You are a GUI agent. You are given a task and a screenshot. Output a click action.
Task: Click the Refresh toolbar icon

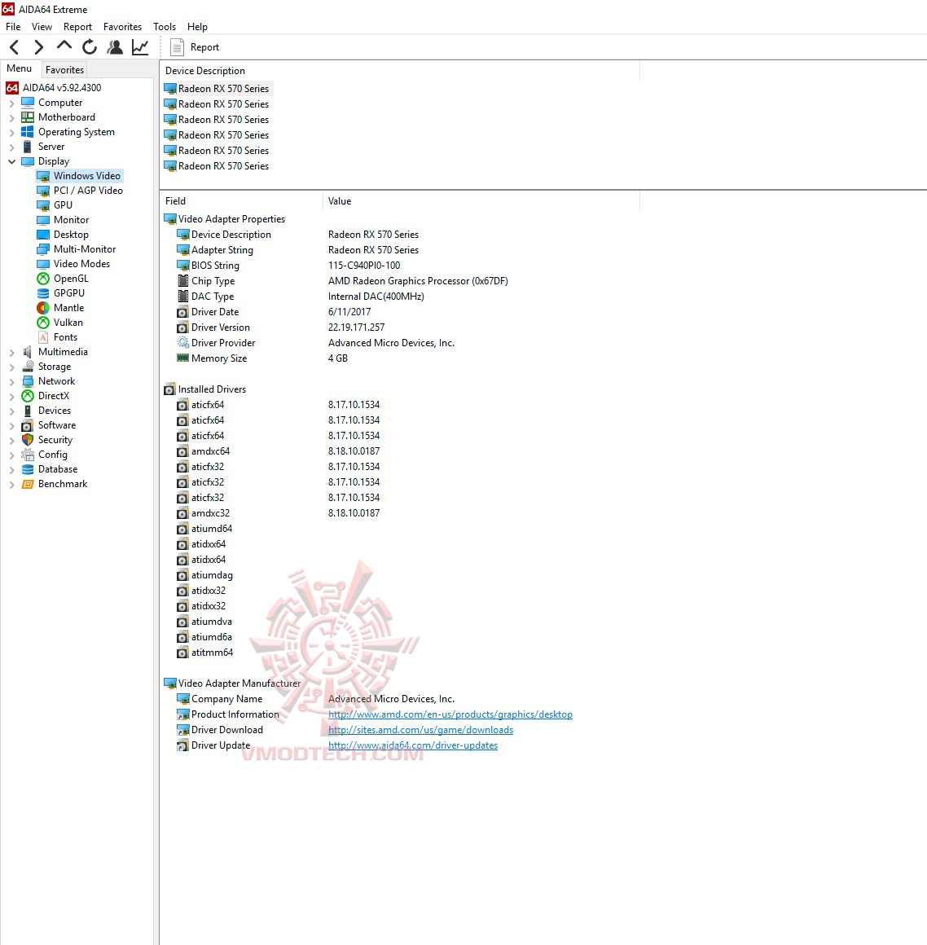pos(90,47)
